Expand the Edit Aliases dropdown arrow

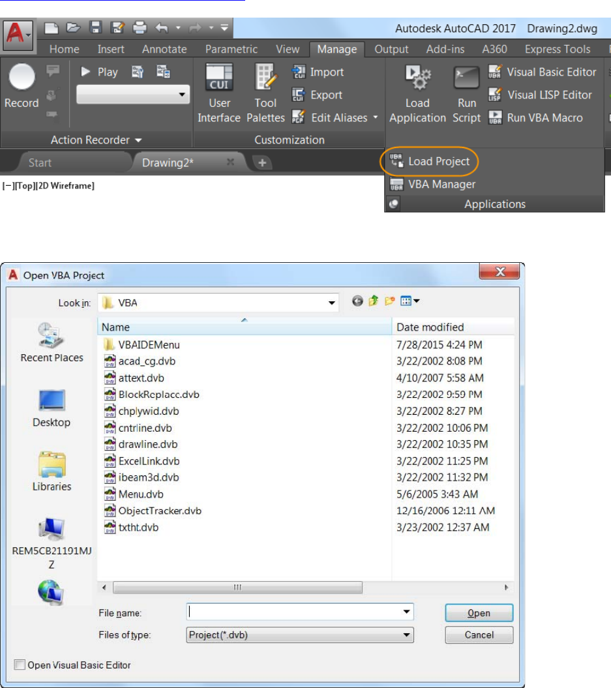click(x=376, y=117)
